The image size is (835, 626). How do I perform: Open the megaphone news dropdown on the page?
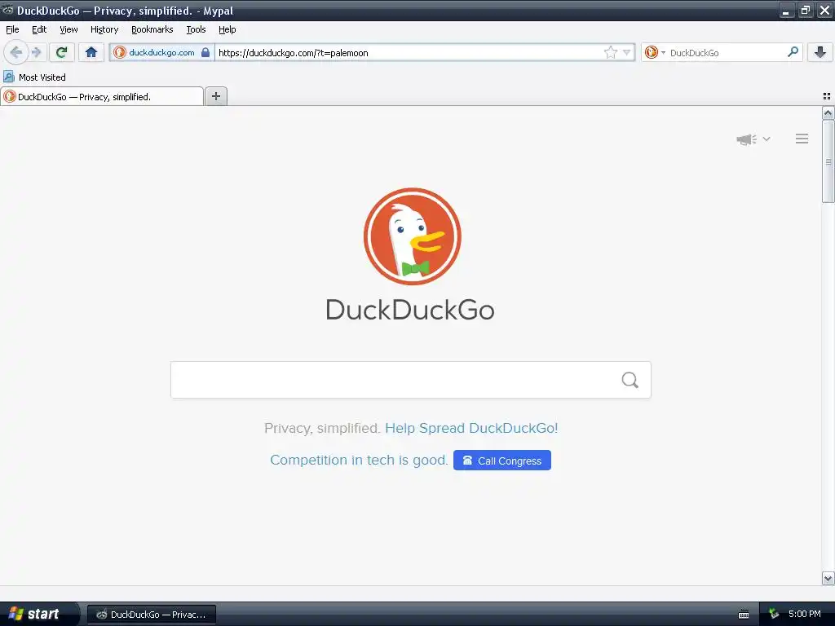753,139
